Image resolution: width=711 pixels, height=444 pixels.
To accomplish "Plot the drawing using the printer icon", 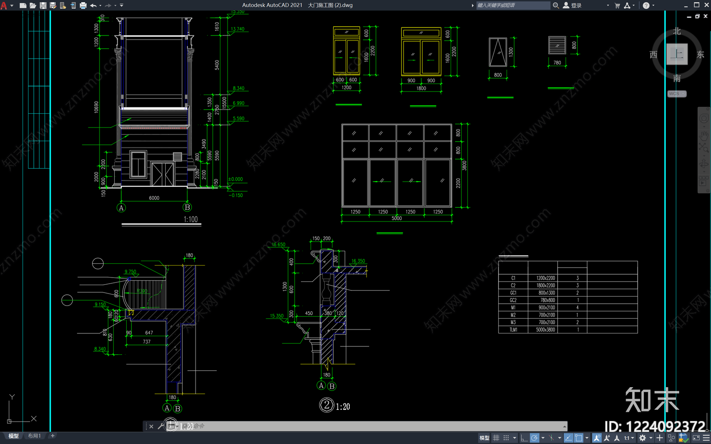I will [83, 5].
